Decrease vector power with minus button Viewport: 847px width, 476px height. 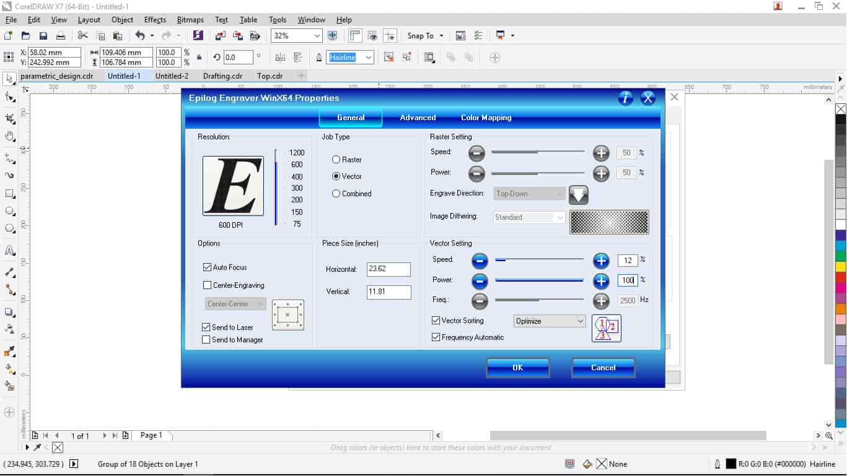pos(480,281)
